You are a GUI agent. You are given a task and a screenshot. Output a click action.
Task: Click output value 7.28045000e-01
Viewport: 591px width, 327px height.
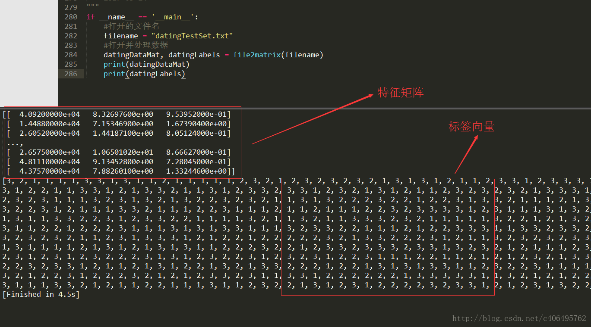click(196, 162)
